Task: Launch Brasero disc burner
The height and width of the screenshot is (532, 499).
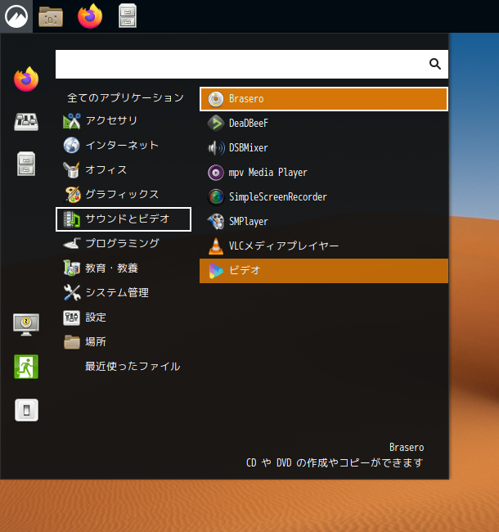Action: 324,99
